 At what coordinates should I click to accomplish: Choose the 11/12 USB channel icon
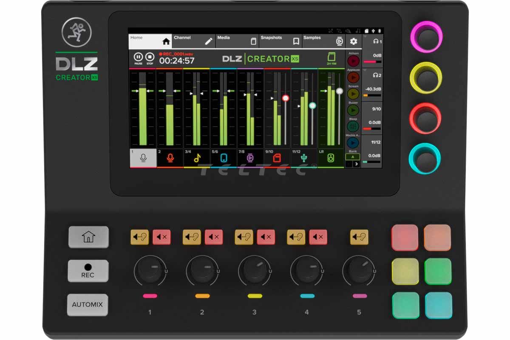pos(304,158)
